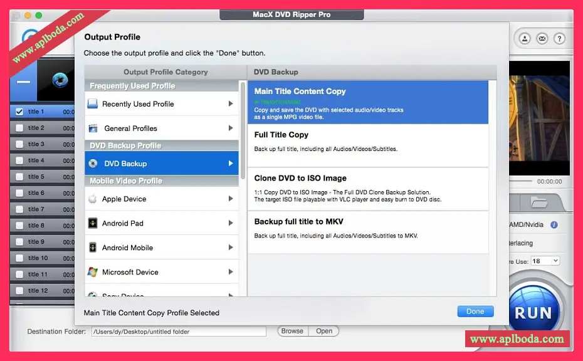Screen dimensions: 583x361
Task: Open the help question mark icon
Action: click(x=559, y=39)
